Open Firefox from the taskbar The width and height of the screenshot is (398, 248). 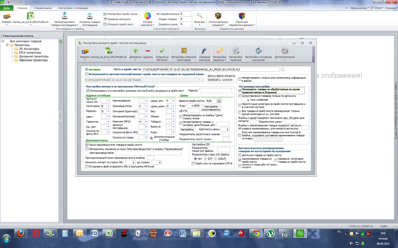pos(20,233)
